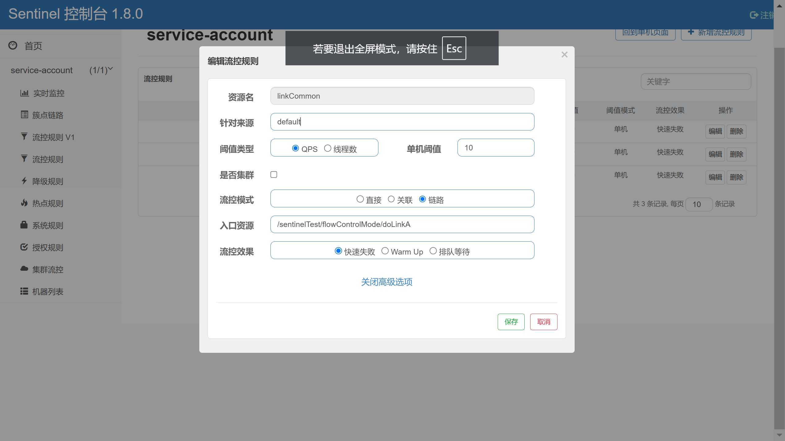
Task: Click the 单机阈值 input field
Action: [x=496, y=148]
